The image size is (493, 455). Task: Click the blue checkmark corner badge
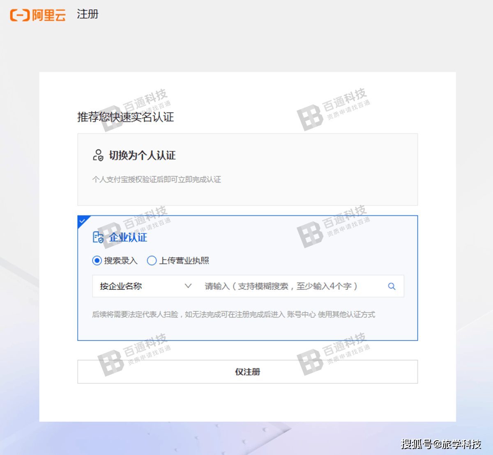click(82, 221)
